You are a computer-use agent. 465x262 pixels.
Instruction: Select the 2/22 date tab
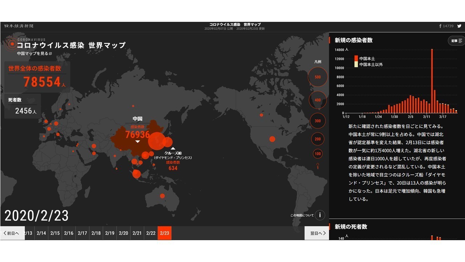[x=151, y=233]
